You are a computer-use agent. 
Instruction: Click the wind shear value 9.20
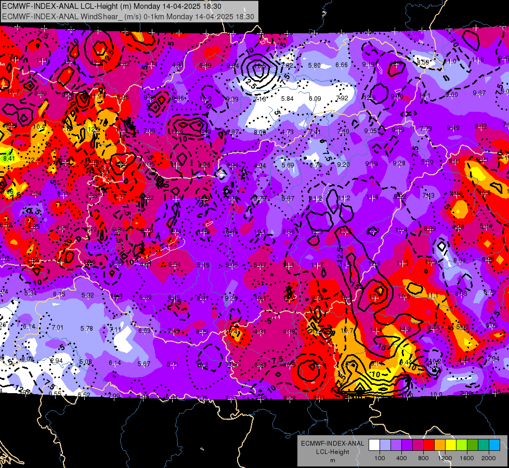(343, 165)
